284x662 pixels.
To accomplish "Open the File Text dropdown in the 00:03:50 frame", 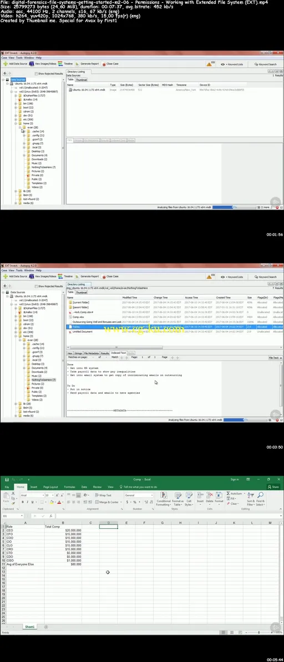I will pyautogui.click(x=275, y=357).
